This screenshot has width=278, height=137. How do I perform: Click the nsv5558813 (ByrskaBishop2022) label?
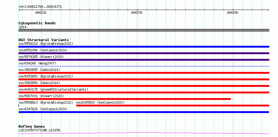(x=46, y=102)
